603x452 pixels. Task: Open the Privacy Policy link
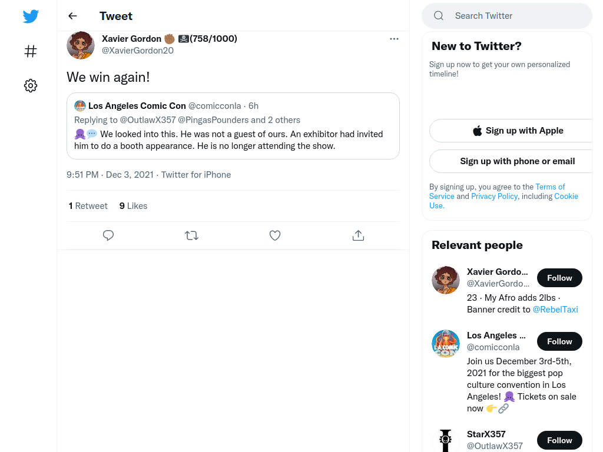[x=494, y=197]
